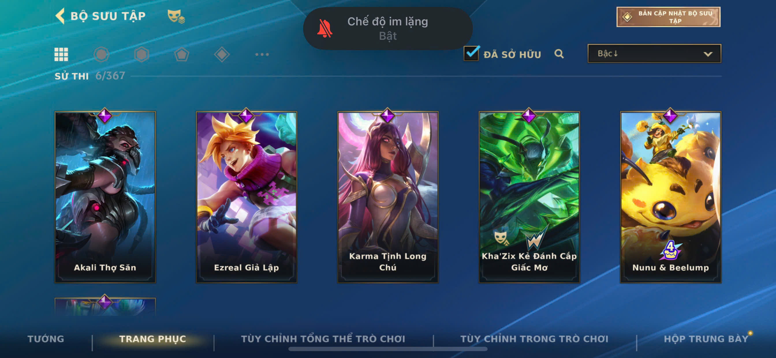
Task: Open the three-dots more filters icon
Action: pos(262,54)
